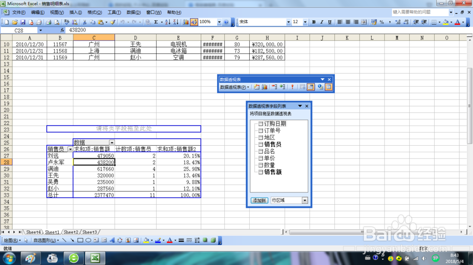Sort ascending with the A-Z icon

click(x=168, y=22)
